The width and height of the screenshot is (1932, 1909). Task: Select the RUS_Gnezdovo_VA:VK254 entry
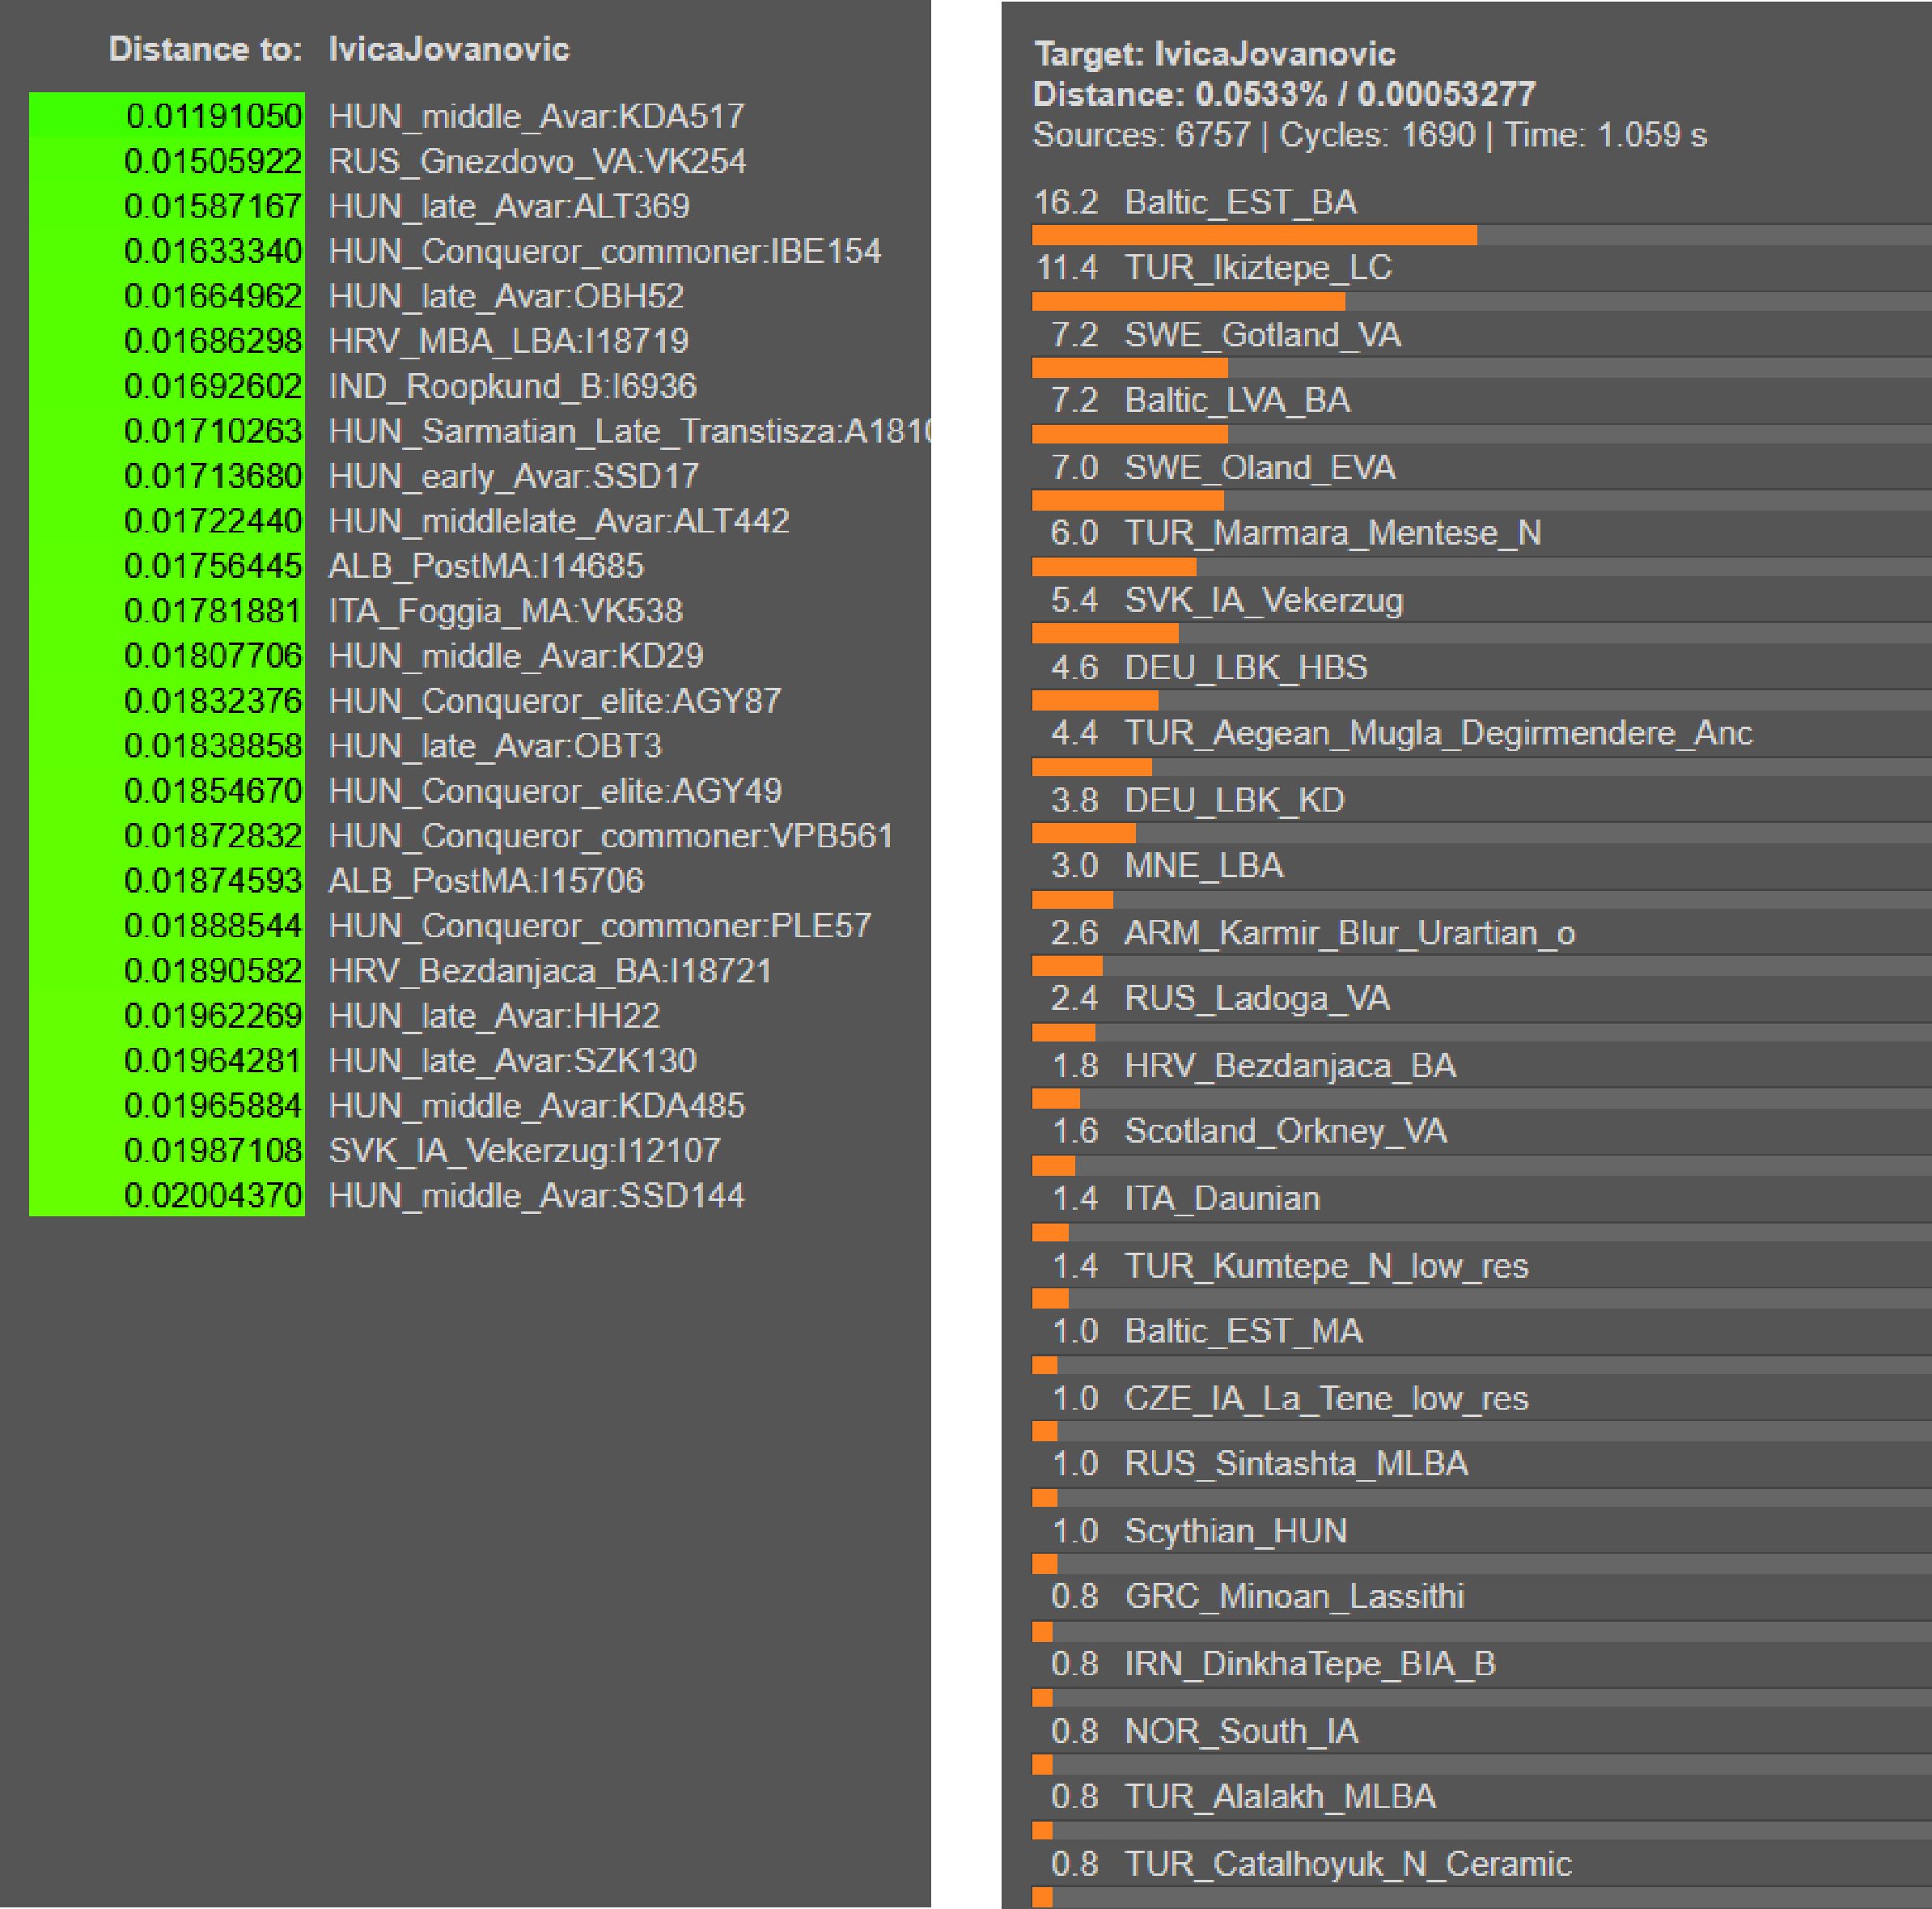537,161
